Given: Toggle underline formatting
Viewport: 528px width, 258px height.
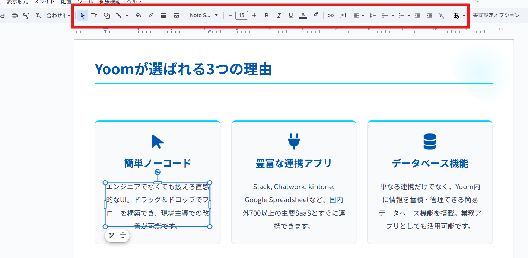Looking at the screenshot, I should (291, 15).
